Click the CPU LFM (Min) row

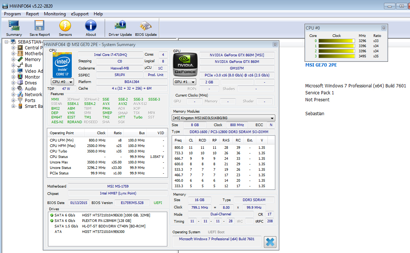click(x=107, y=140)
